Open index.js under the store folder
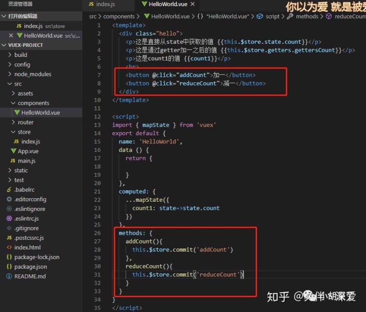Image resolution: width=366 pixels, height=312 pixels. coord(41,141)
